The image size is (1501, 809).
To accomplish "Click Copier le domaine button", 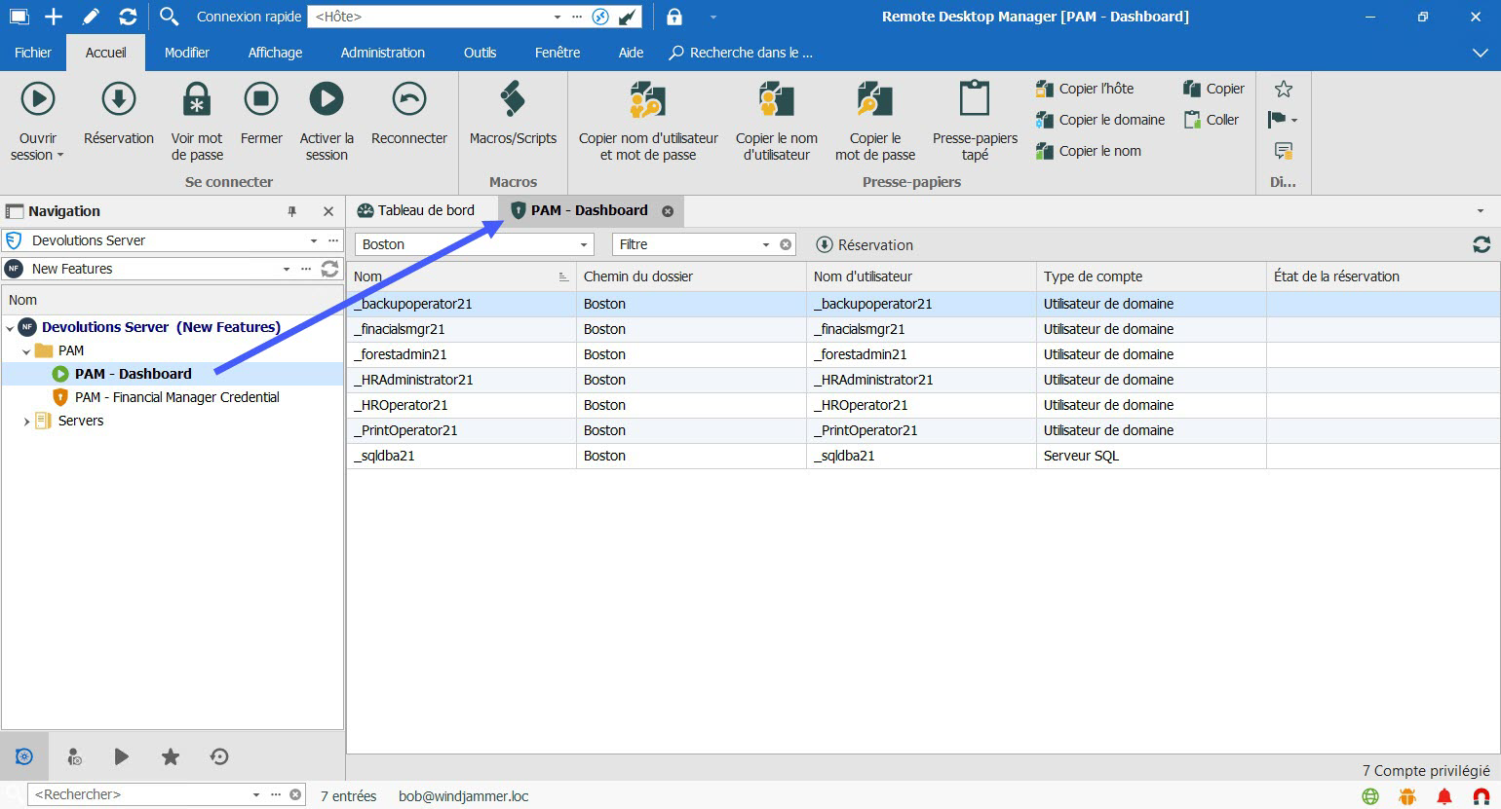I will click(x=1101, y=120).
